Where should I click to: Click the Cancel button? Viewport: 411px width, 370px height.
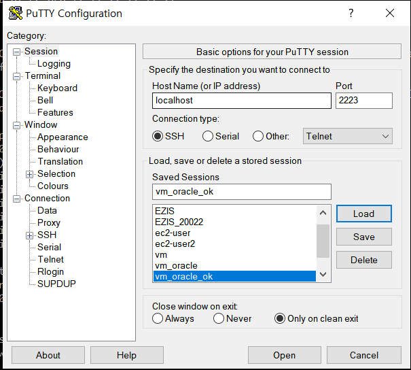(x=364, y=355)
